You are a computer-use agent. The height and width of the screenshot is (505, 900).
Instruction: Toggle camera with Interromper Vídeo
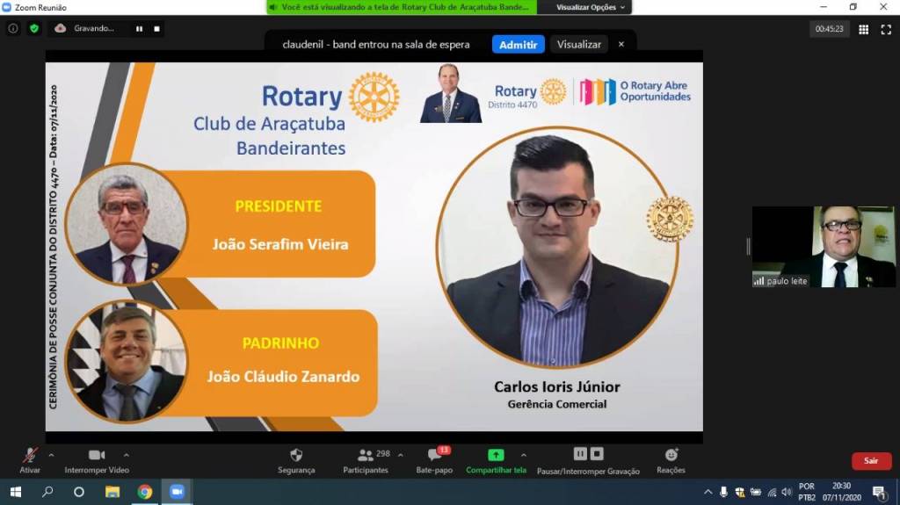coord(97,455)
